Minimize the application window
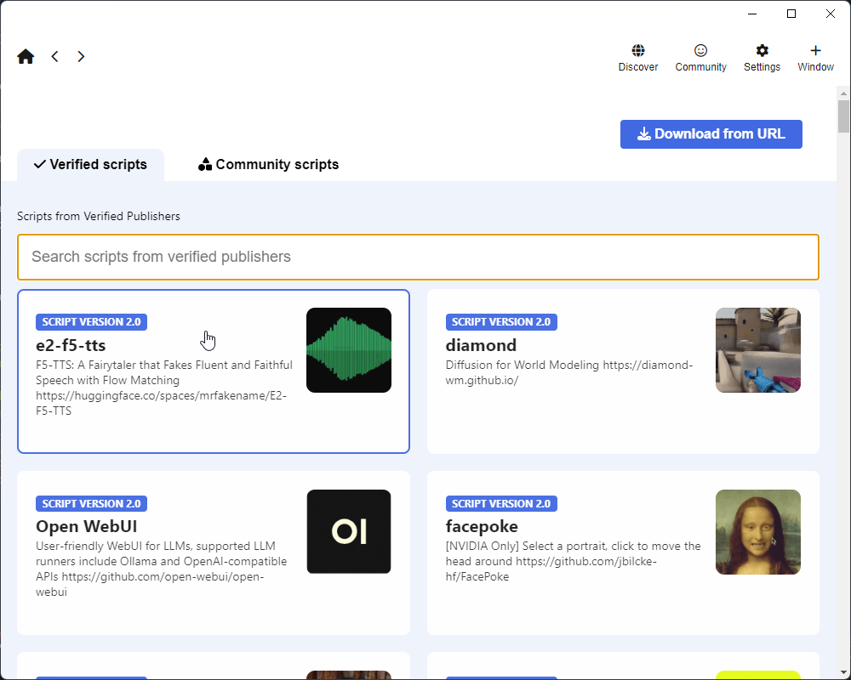The width and height of the screenshot is (851, 680). [x=752, y=14]
